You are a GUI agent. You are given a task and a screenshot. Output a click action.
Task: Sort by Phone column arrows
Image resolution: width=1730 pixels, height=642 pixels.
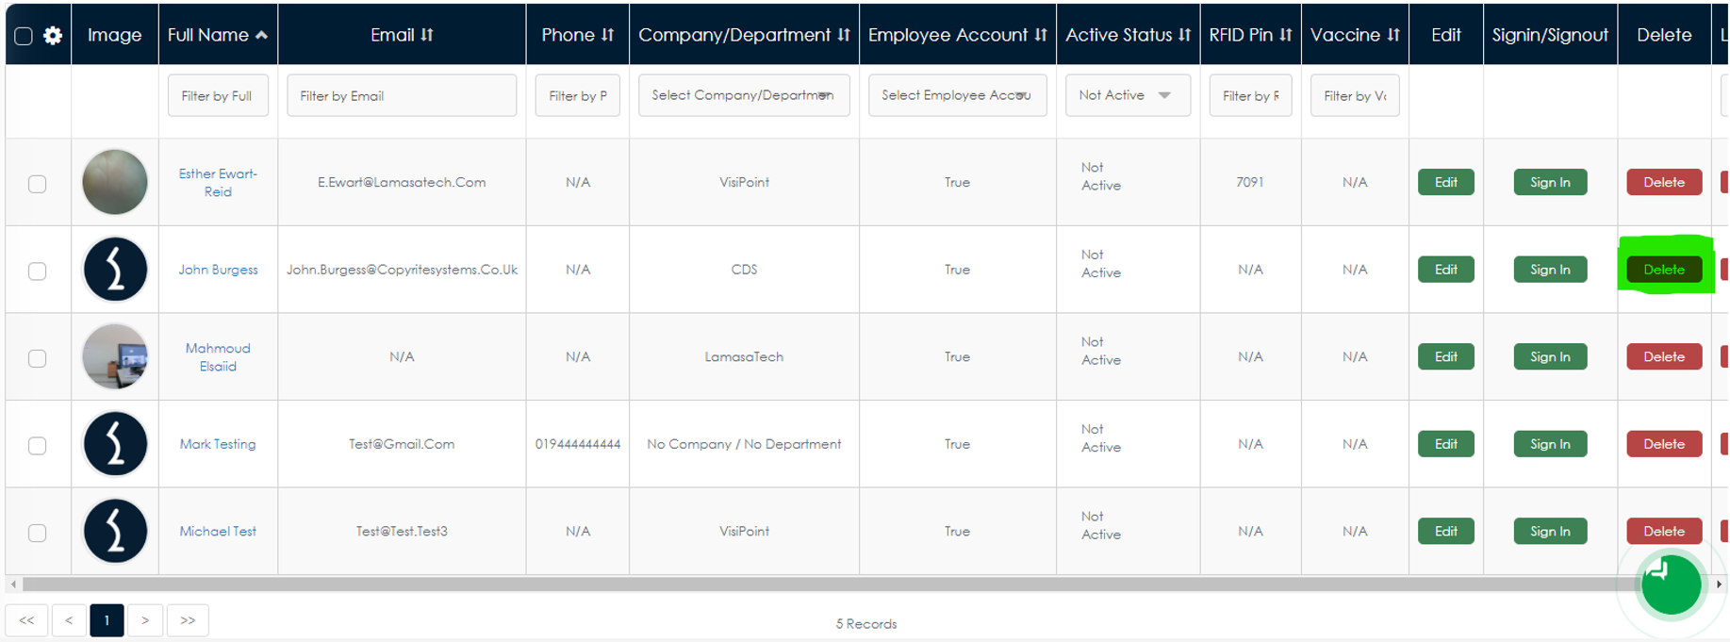tap(607, 35)
